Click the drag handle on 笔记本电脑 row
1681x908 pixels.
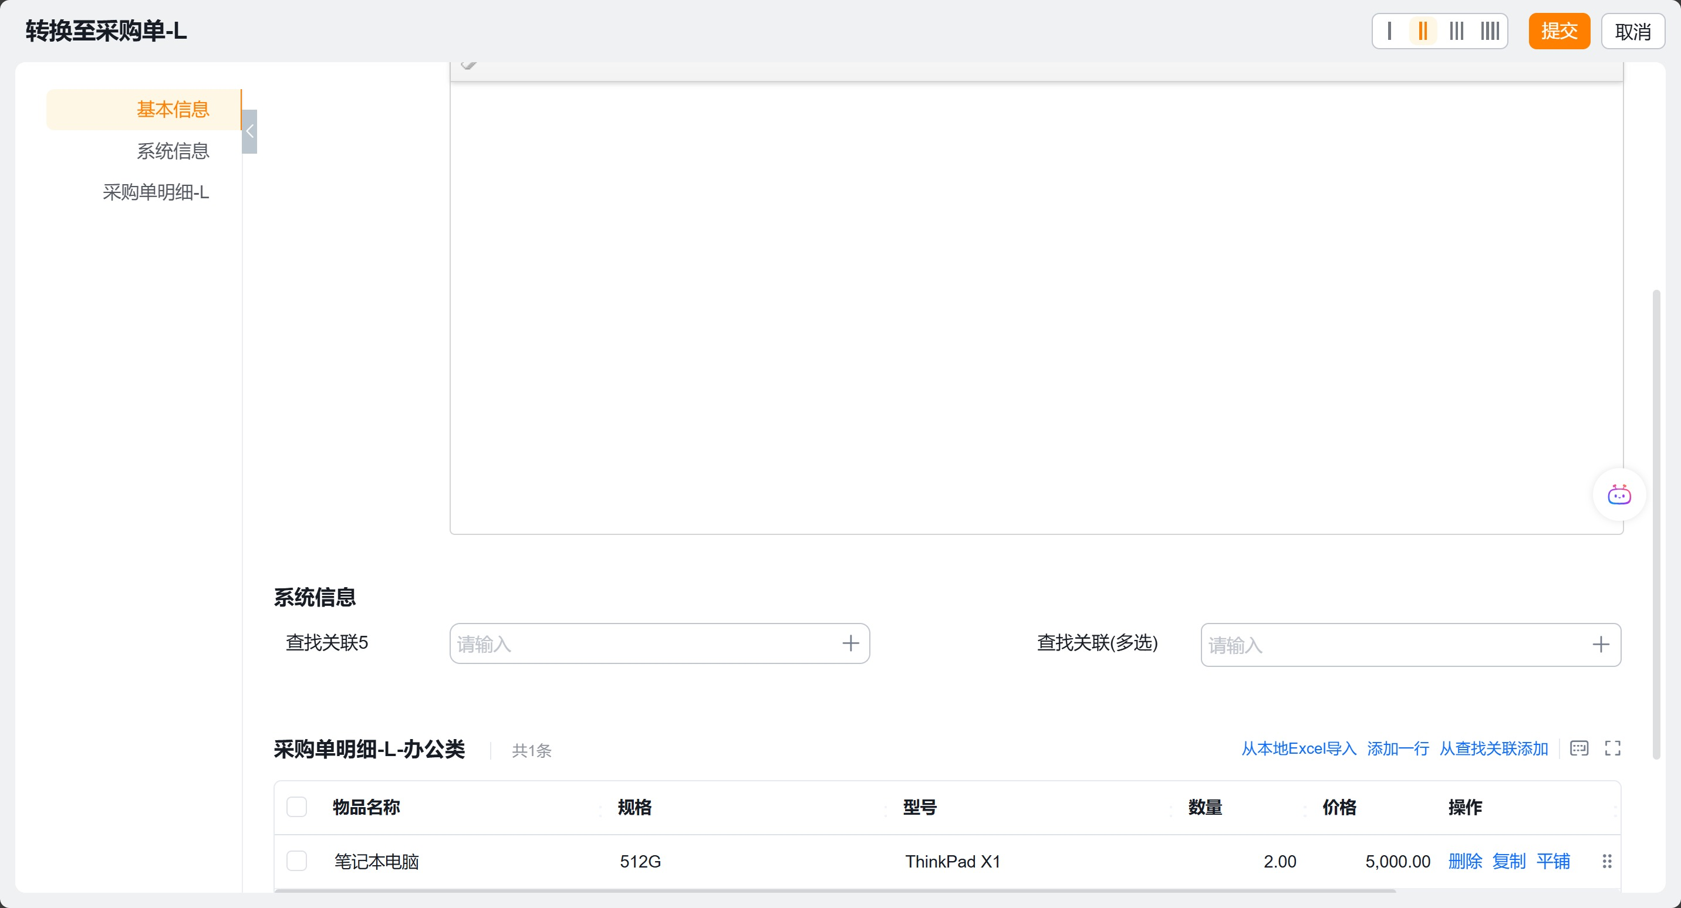pyautogui.click(x=1606, y=861)
